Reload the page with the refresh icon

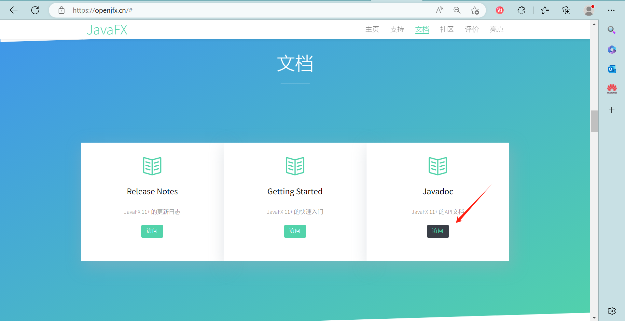point(35,10)
